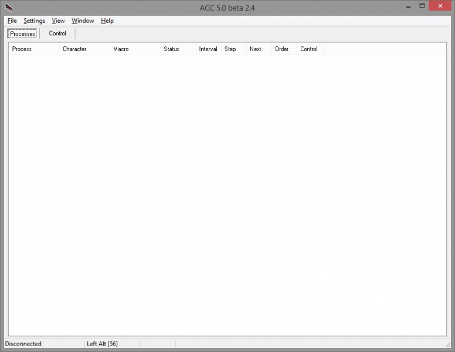Viewport: 455px width, 352px height.
Task: Click the Control column header in list
Action: pos(310,49)
